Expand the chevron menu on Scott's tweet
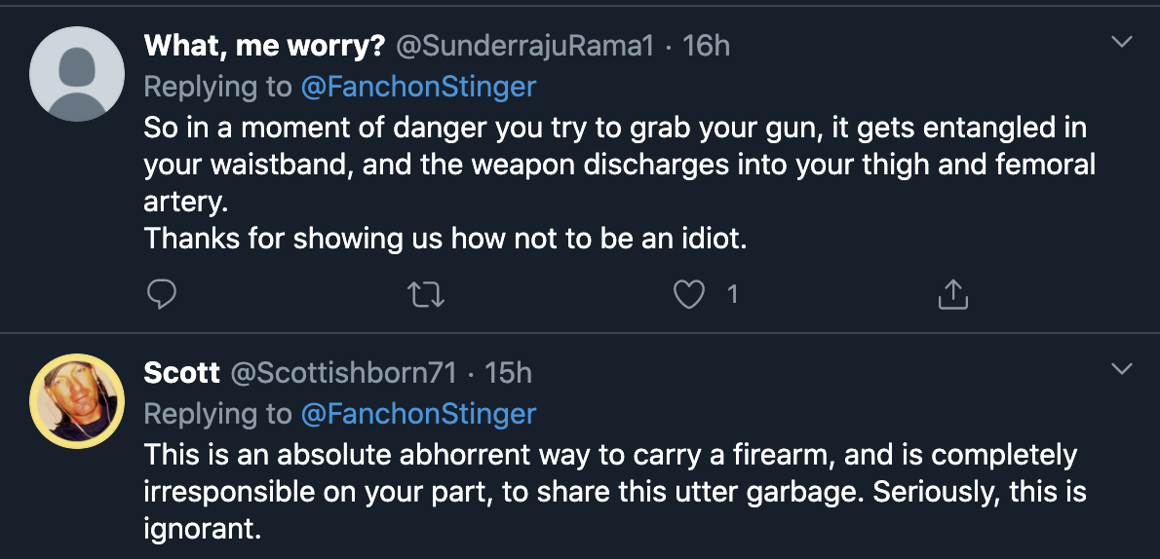 click(x=1122, y=368)
